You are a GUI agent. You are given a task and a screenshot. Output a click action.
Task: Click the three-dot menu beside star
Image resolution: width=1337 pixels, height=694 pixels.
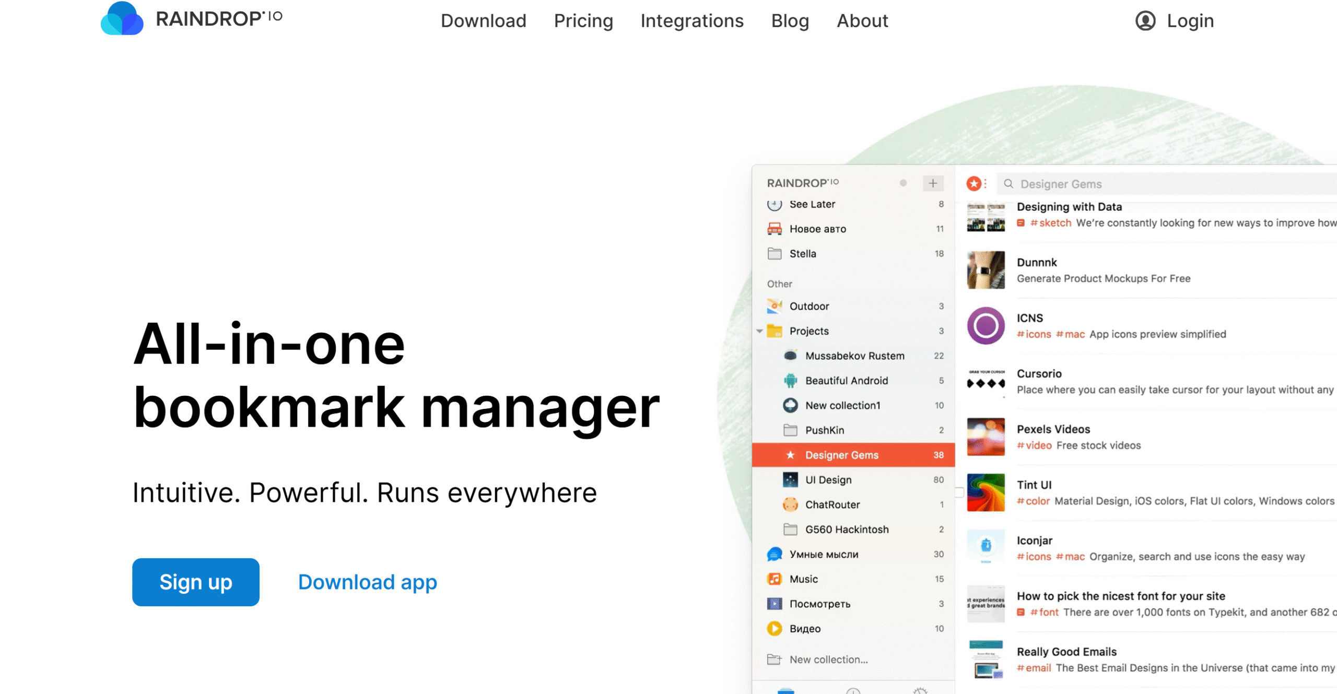(x=985, y=183)
